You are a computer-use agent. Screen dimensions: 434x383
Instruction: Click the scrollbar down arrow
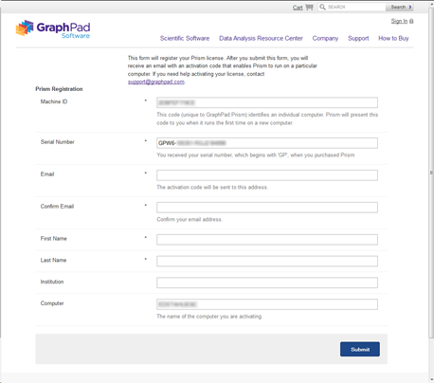click(x=431, y=379)
